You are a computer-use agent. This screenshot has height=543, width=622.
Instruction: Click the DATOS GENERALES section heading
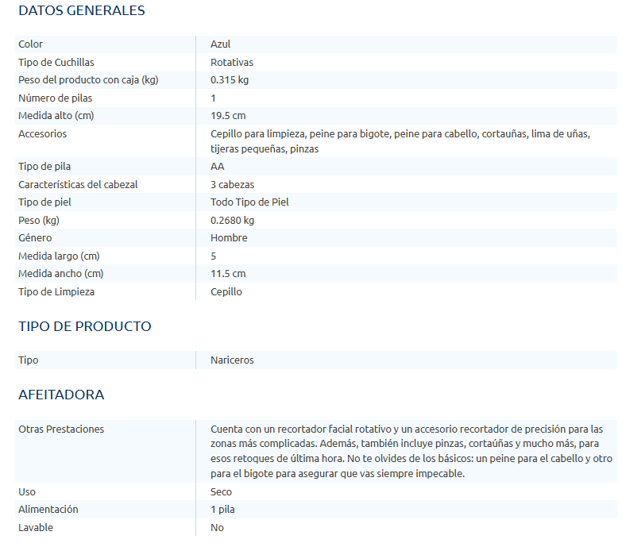click(x=81, y=11)
